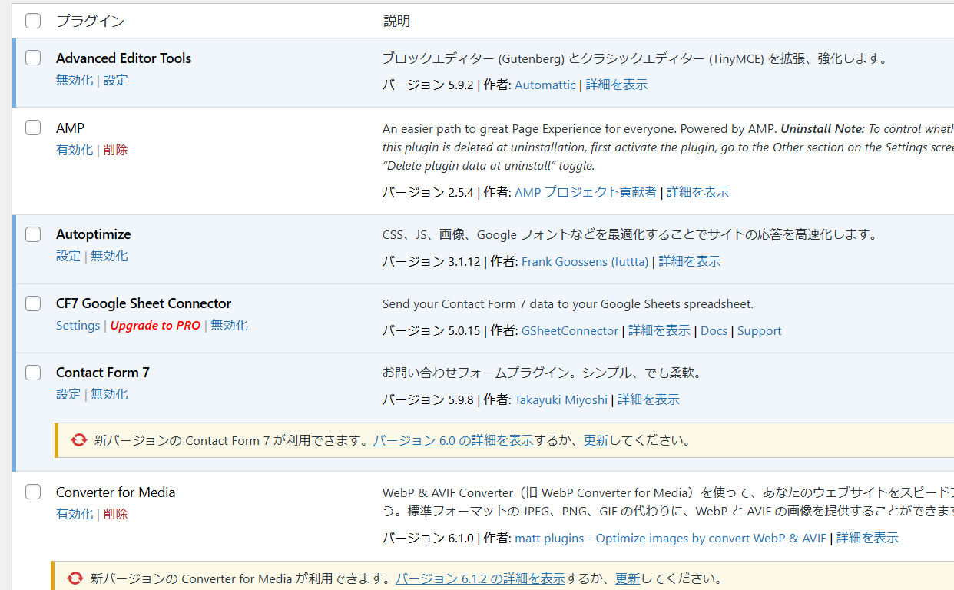Show details (詳細を表示) for Advanced Editor Tools

point(617,85)
